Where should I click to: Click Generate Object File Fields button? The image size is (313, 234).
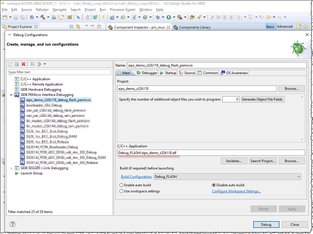coord(263,99)
